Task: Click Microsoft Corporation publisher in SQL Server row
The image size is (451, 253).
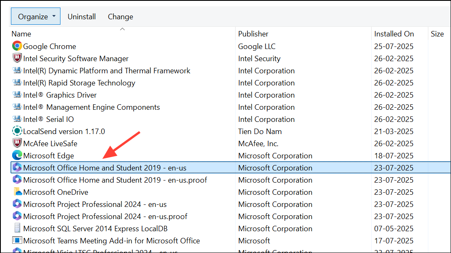Action: [x=275, y=229]
